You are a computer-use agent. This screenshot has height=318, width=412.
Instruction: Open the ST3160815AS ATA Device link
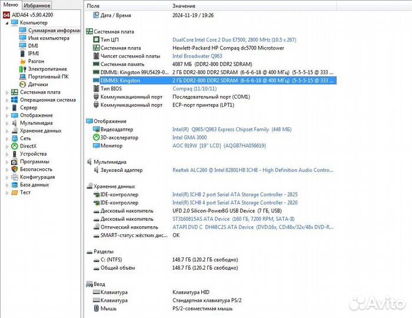[233, 219]
